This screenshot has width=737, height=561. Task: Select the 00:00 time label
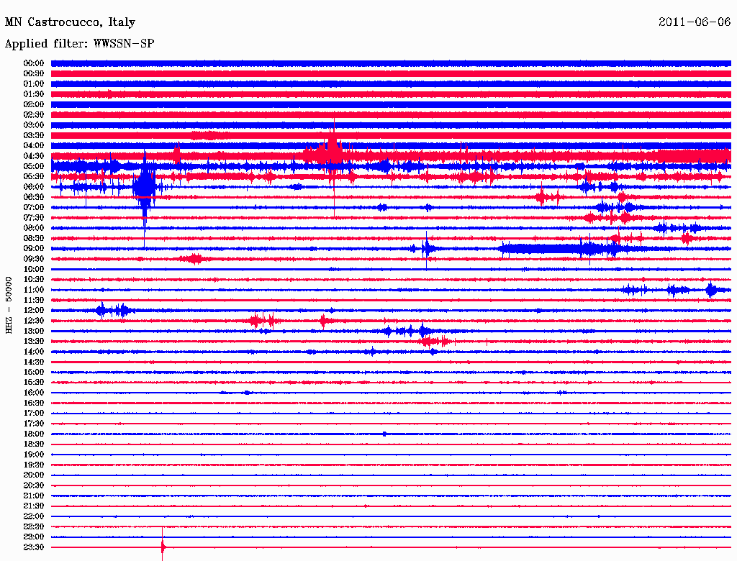pyautogui.click(x=34, y=63)
